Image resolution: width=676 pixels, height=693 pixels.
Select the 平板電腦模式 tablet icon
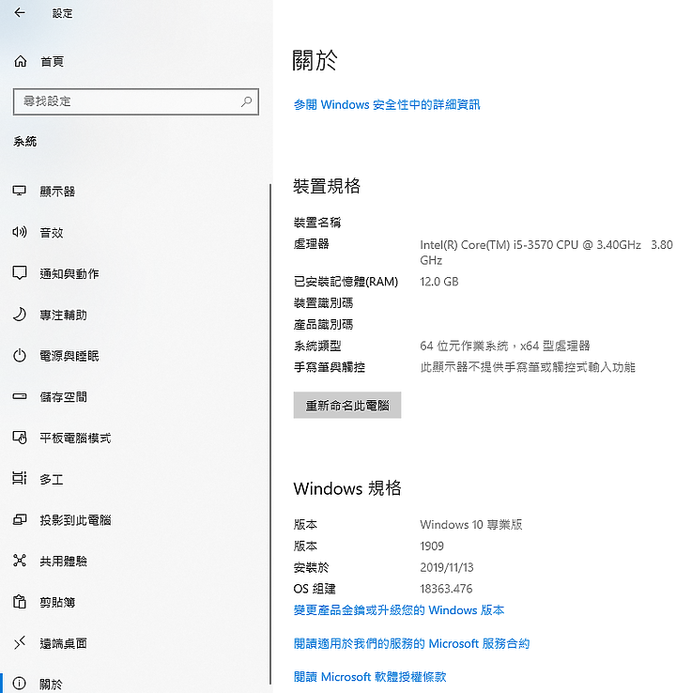click(20, 438)
